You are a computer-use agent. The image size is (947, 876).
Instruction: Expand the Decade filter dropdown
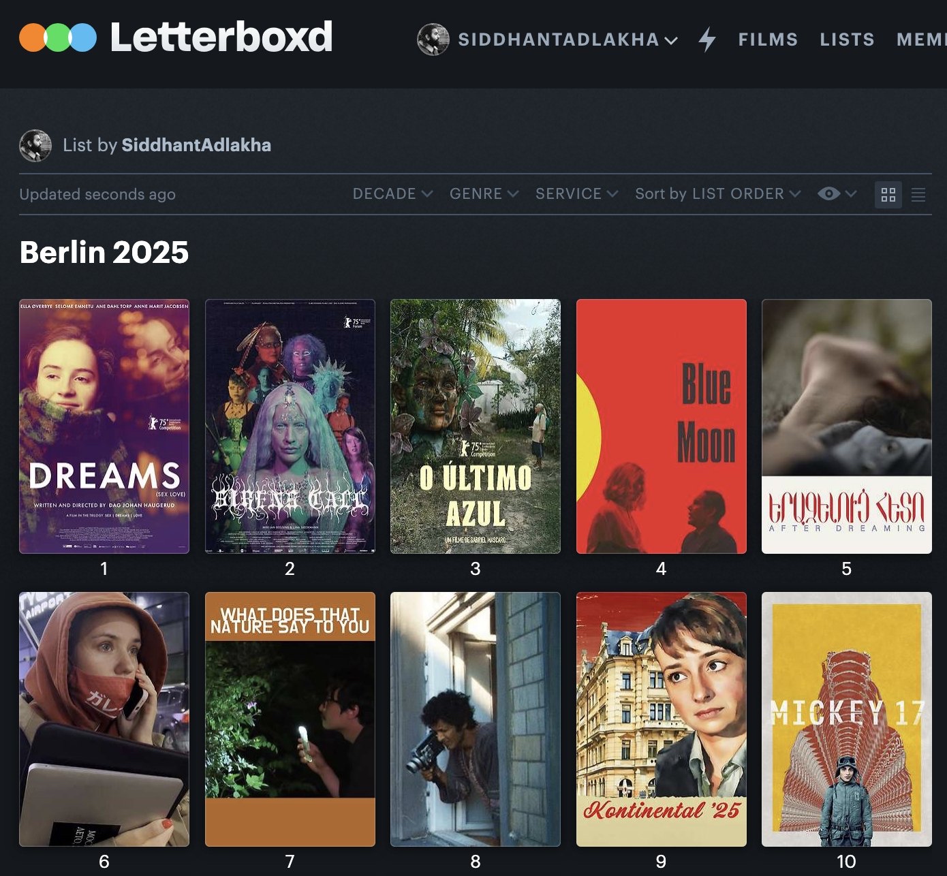point(392,194)
